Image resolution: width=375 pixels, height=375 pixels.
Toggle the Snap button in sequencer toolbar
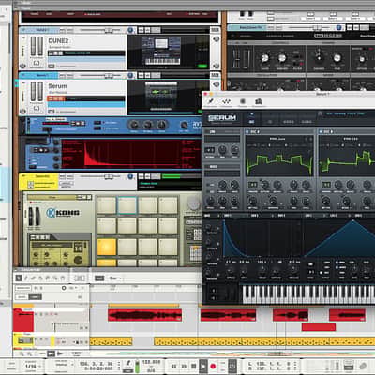tap(99, 277)
